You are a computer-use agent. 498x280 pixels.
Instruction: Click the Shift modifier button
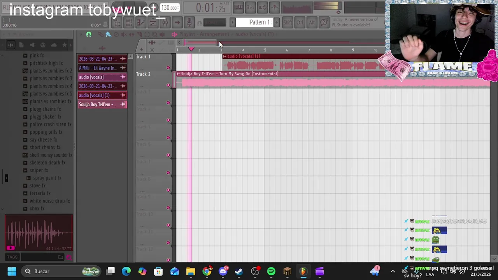point(288,23)
